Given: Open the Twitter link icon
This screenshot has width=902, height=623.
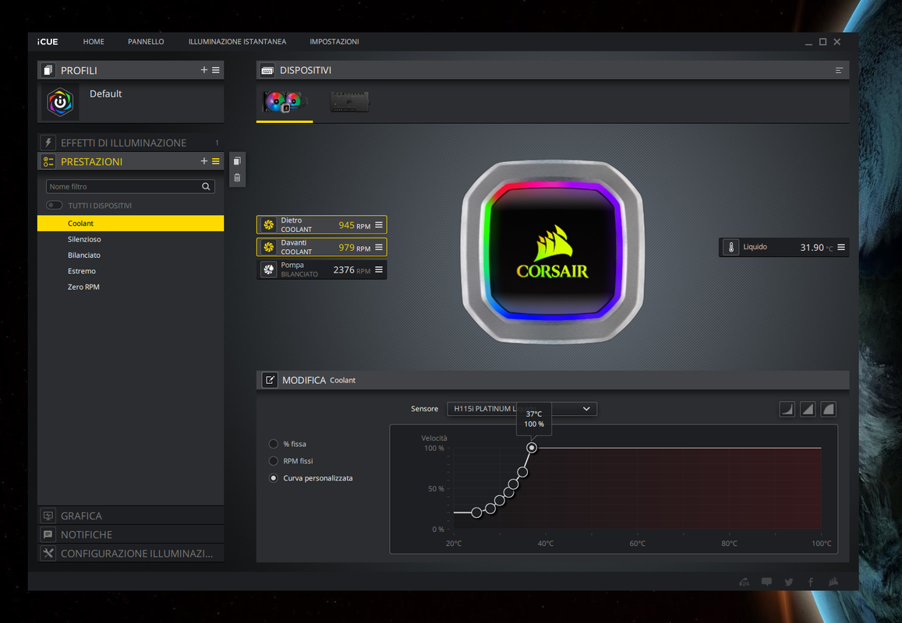Looking at the screenshot, I should tap(789, 583).
